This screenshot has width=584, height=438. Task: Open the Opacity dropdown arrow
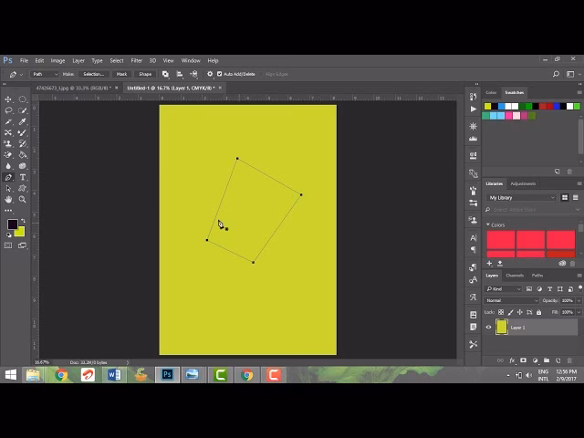(579, 300)
